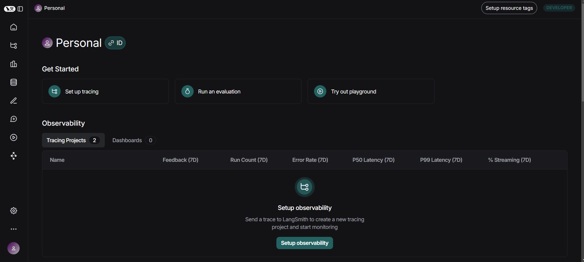Open the Dashboards bar-chart sidebar icon
This screenshot has width=584, height=262.
pyautogui.click(x=13, y=64)
